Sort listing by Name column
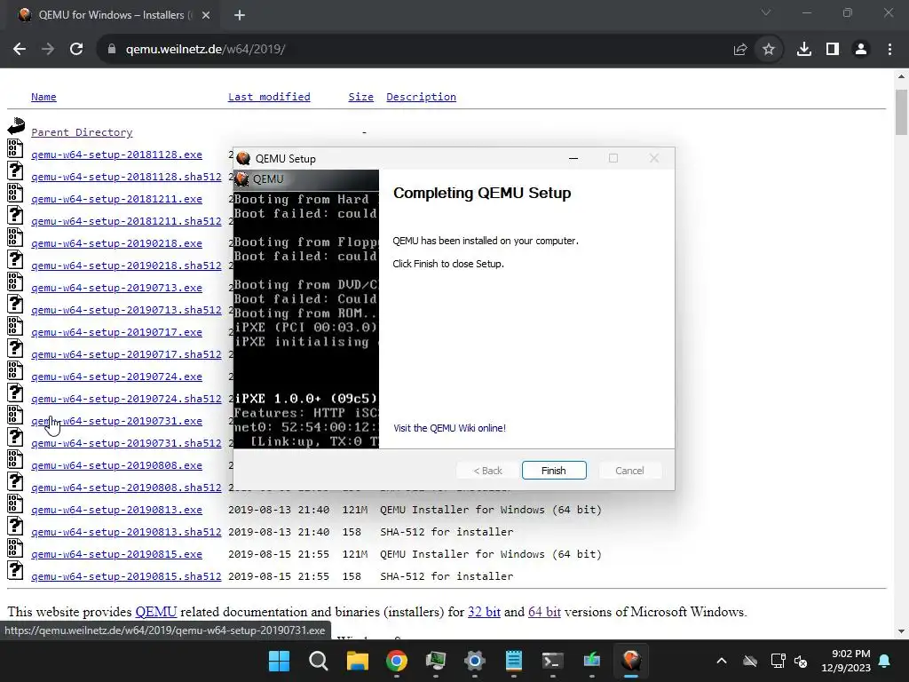Image resolution: width=909 pixels, height=682 pixels. [x=43, y=97]
